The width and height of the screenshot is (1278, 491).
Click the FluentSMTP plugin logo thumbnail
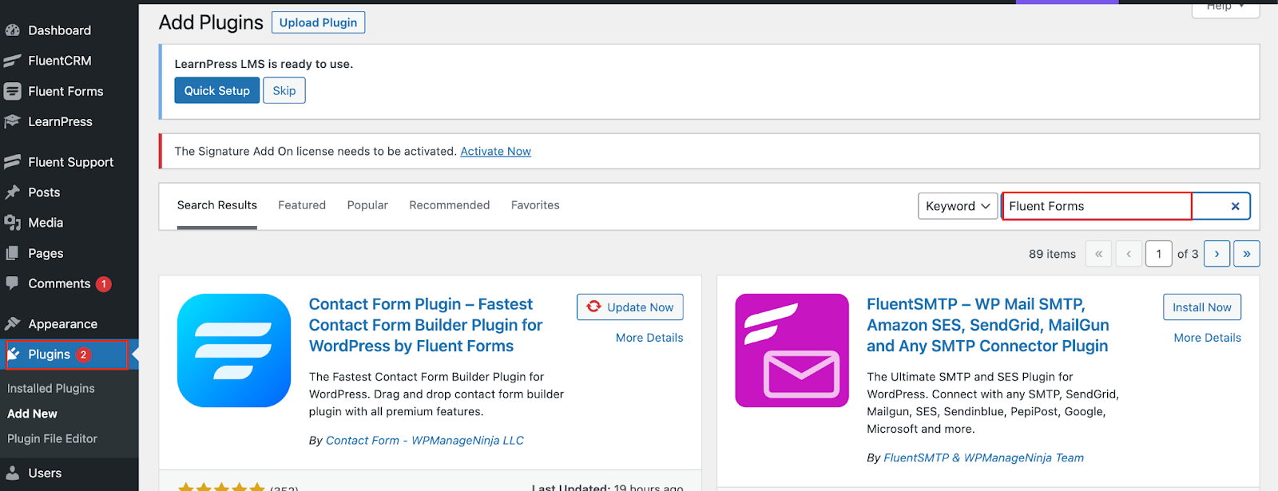(792, 350)
